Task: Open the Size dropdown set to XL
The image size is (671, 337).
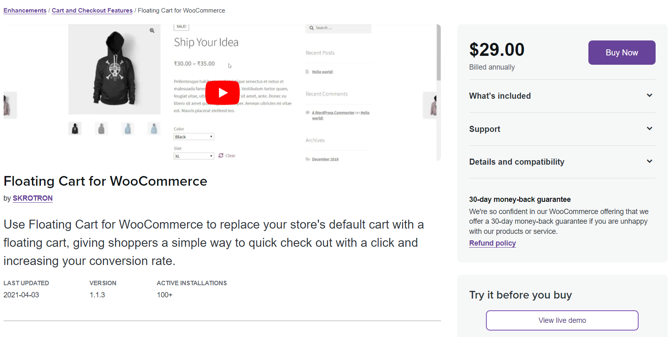Action: tap(194, 156)
